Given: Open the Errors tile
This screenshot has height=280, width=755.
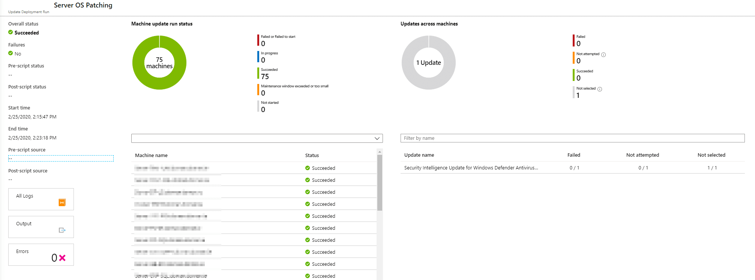Looking at the screenshot, I should point(41,255).
